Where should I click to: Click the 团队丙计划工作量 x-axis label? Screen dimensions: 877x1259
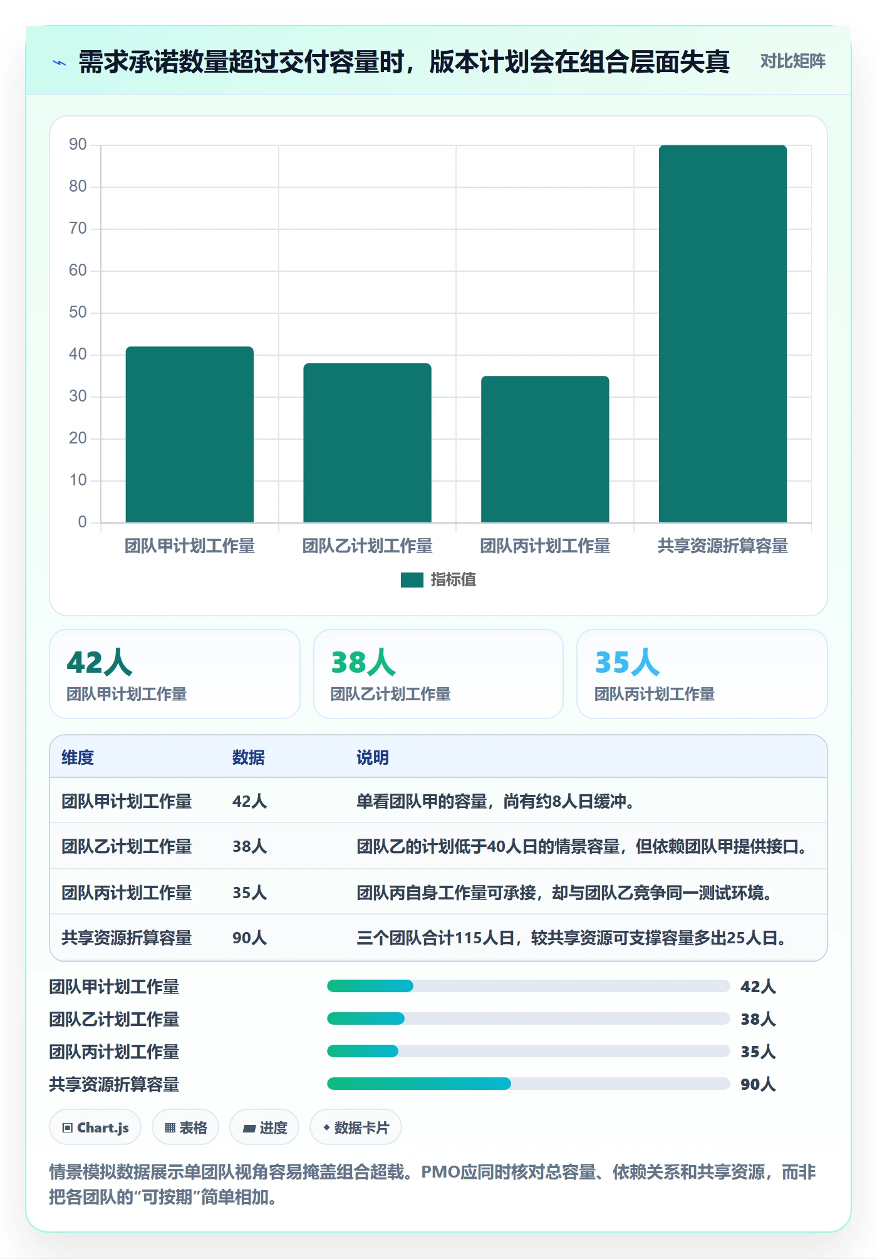[545, 546]
